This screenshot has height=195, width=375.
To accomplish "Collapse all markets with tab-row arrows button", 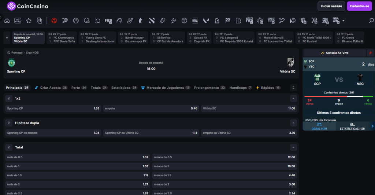I will tap(293, 88).
